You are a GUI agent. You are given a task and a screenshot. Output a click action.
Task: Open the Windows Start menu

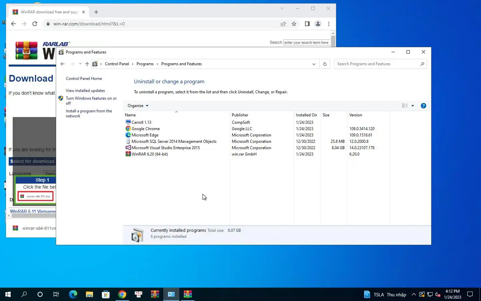click(x=8, y=294)
